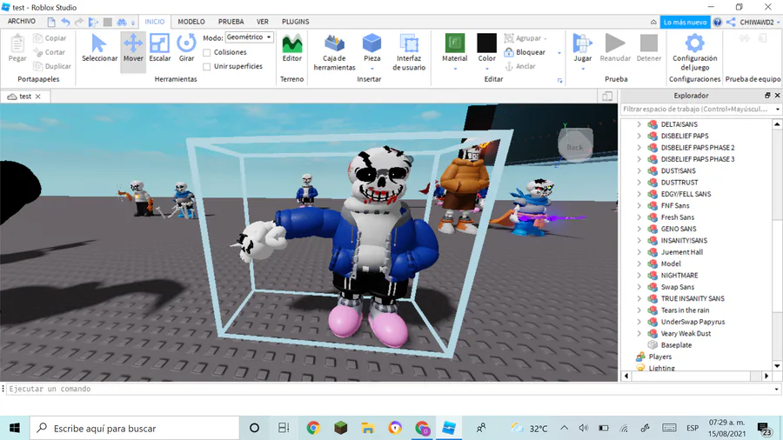Toggle the viewport layout icon above scene

click(607, 97)
